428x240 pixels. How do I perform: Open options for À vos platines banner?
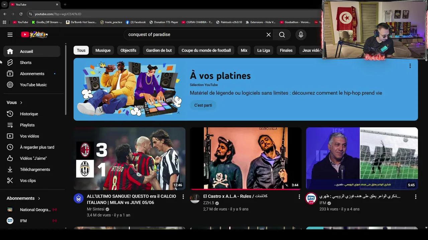410,66
